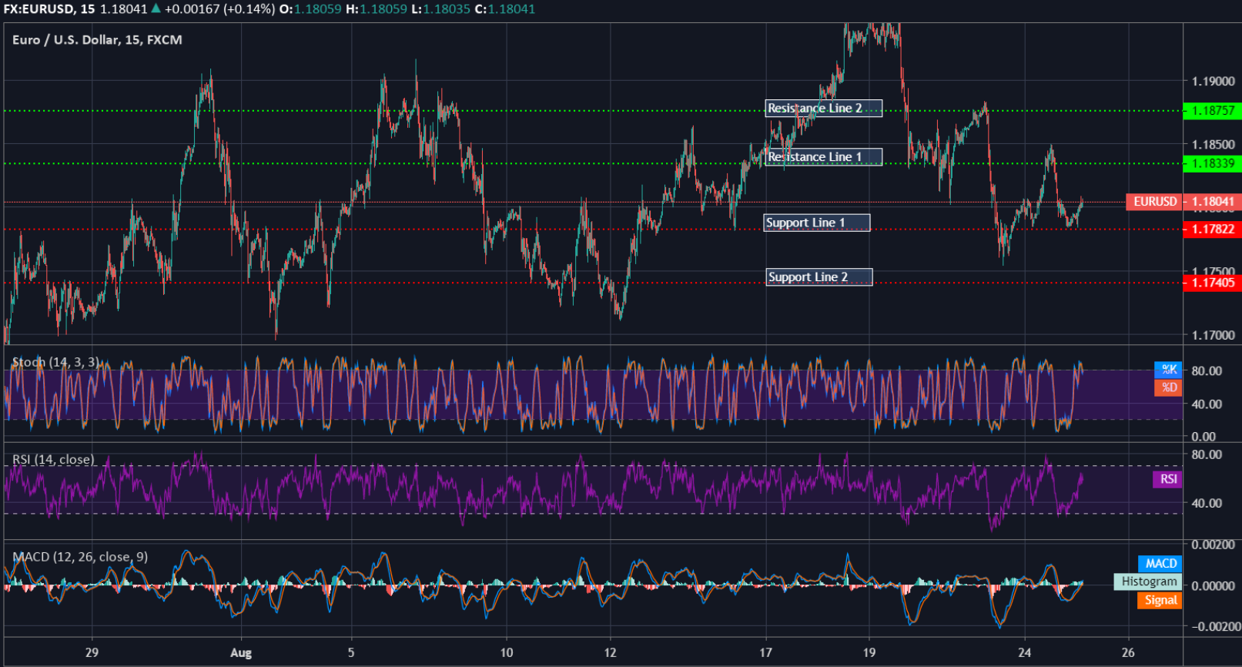Select the Support Line 2 label

tap(819, 277)
